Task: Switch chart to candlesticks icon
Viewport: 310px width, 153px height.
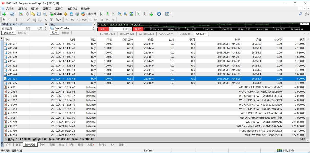Action: [x=107, y=14]
